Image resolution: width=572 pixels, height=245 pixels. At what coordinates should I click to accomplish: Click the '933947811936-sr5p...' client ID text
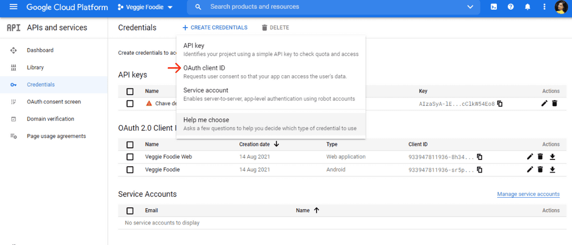pyautogui.click(x=442, y=170)
